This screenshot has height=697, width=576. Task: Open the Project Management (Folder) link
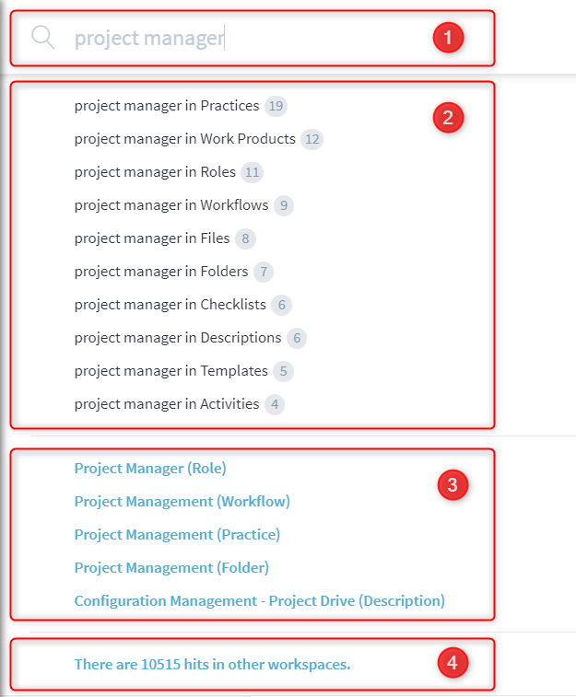[171, 568]
